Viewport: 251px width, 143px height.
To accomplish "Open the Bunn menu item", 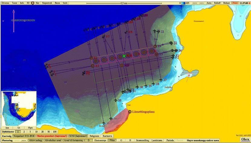I will coord(57,3).
